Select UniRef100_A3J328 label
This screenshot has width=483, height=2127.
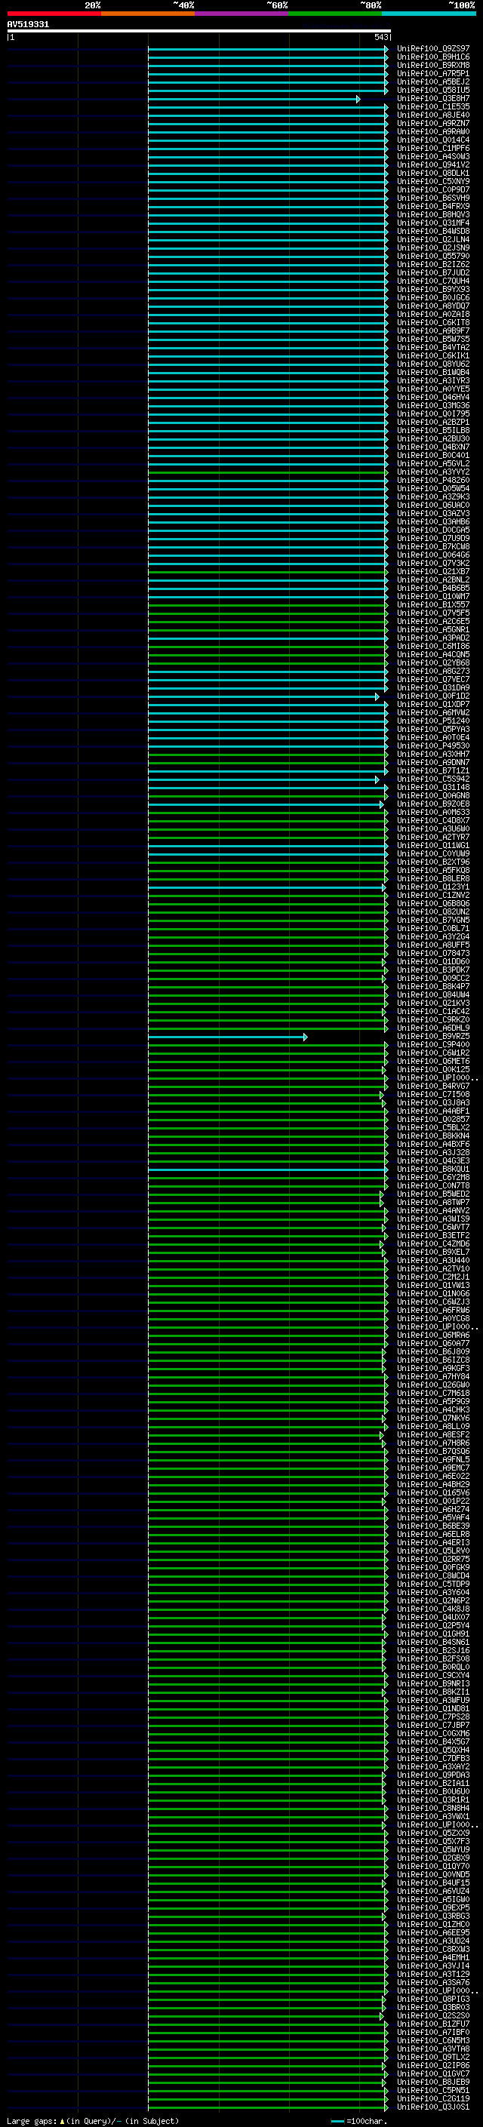point(432,1153)
